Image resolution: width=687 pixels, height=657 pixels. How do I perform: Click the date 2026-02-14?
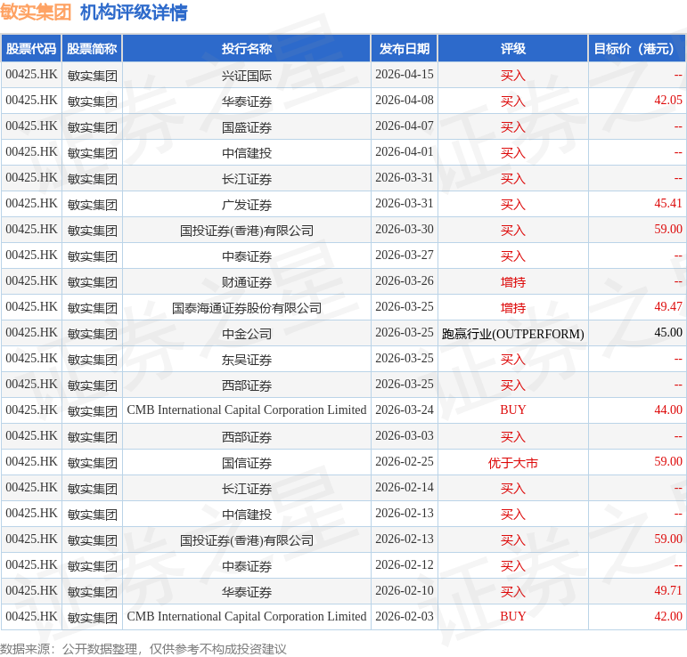tap(405, 488)
